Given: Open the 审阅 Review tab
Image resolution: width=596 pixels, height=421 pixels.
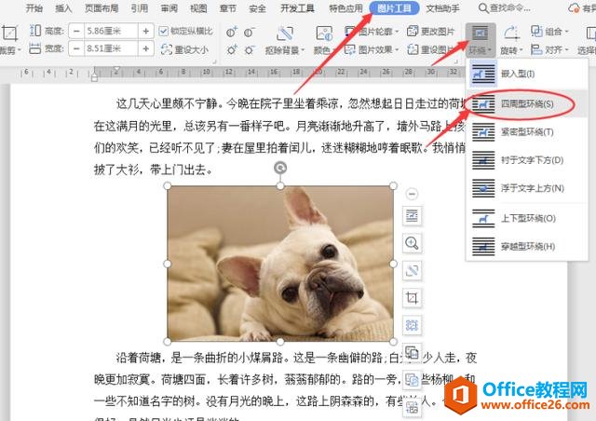Looking at the screenshot, I should click(169, 8).
